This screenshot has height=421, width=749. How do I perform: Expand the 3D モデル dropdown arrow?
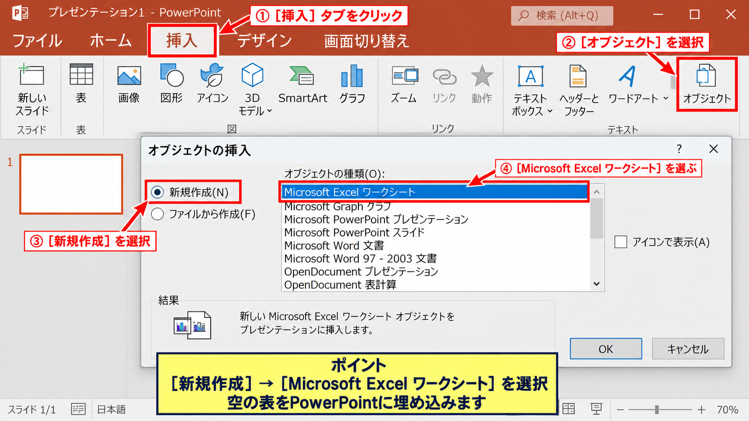coord(270,111)
